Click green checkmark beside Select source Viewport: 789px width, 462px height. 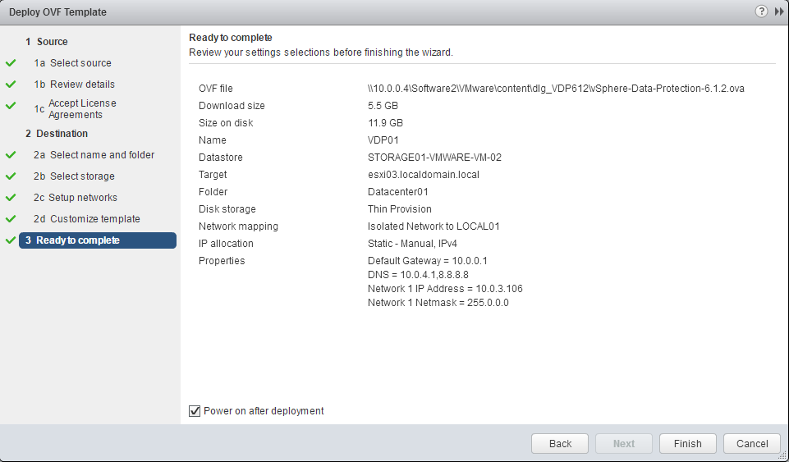(x=11, y=63)
